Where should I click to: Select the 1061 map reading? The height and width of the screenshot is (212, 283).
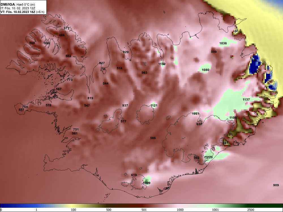click(x=196, y=114)
